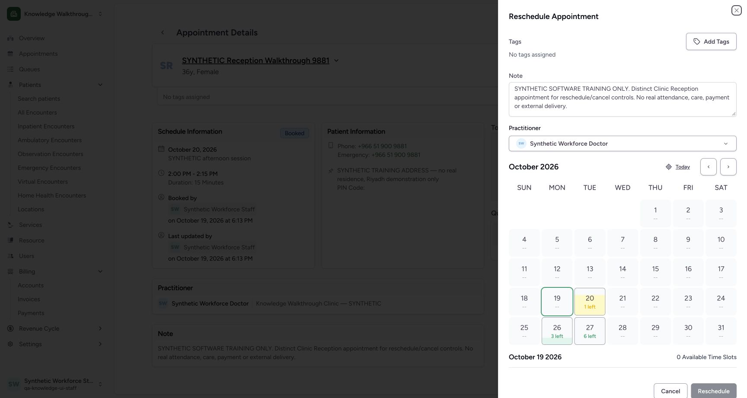Click the Settings gear icon
Screen dimensions: 747x398
(x=10, y=344)
